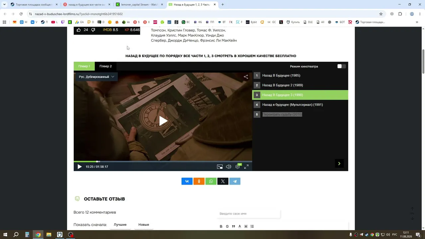This screenshot has height=239, width=425.
Task: Click the small play button in player controls
Action: (x=79, y=167)
